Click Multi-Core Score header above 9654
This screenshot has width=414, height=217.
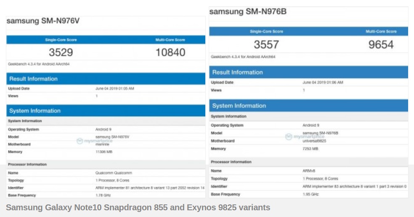[x=381, y=31]
